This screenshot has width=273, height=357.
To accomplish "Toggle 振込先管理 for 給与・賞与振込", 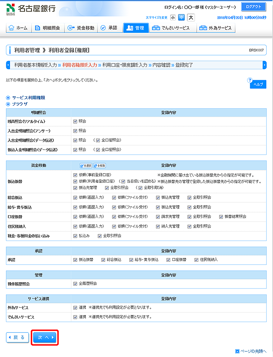I will point(158,207).
